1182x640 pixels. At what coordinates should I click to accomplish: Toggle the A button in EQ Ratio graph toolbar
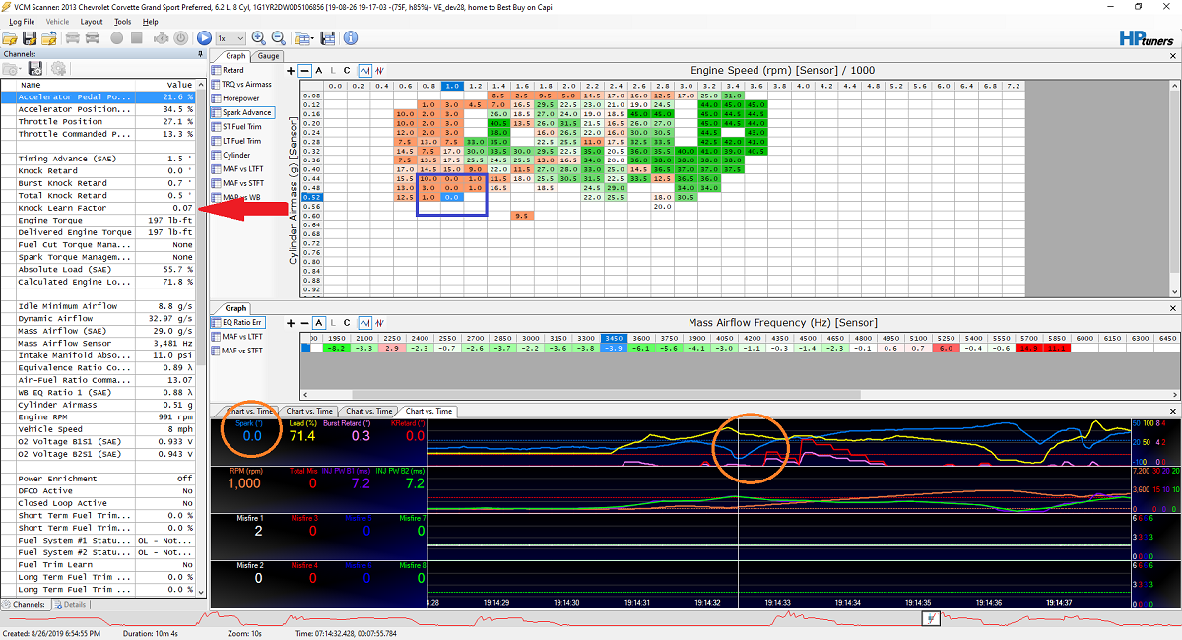click(319, 323)
